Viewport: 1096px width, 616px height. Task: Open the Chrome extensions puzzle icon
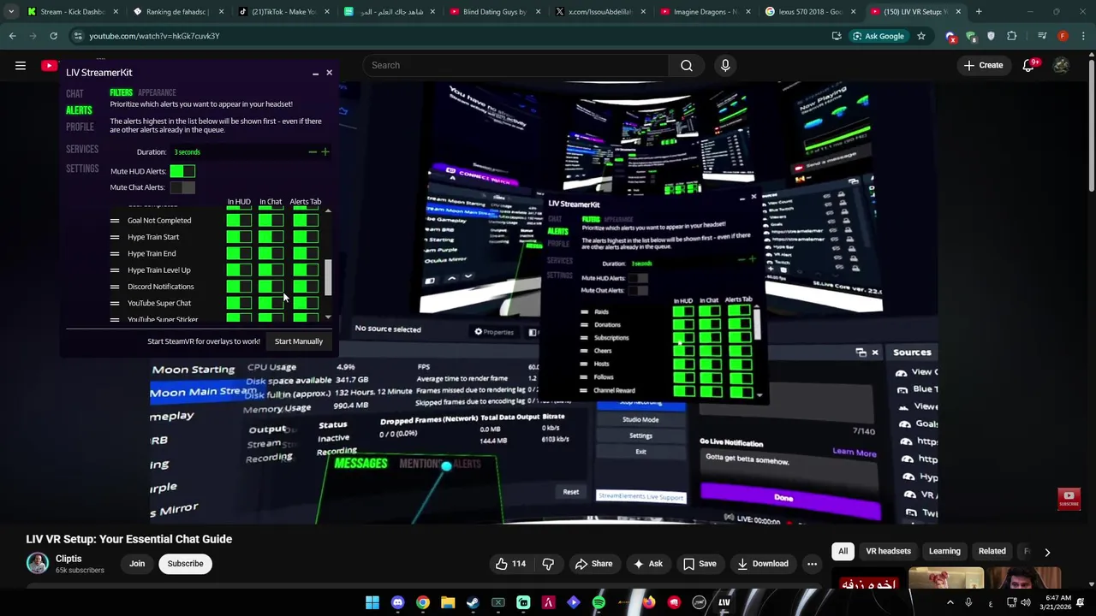tap(1012, 36)
